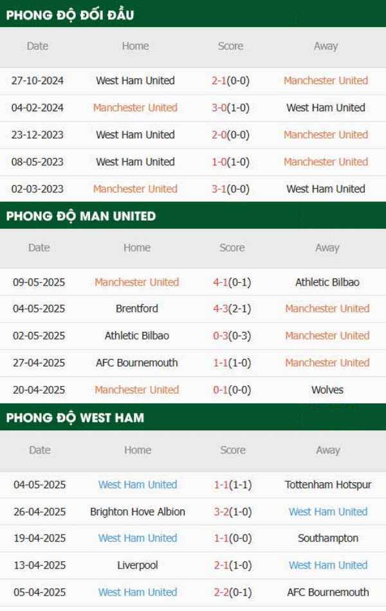Click Liverpool home team link

click(138, 565)
